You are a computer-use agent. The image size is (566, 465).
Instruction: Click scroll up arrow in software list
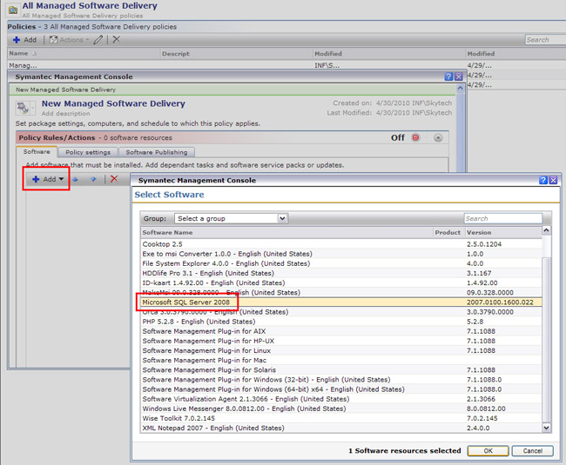pos(546,230)
